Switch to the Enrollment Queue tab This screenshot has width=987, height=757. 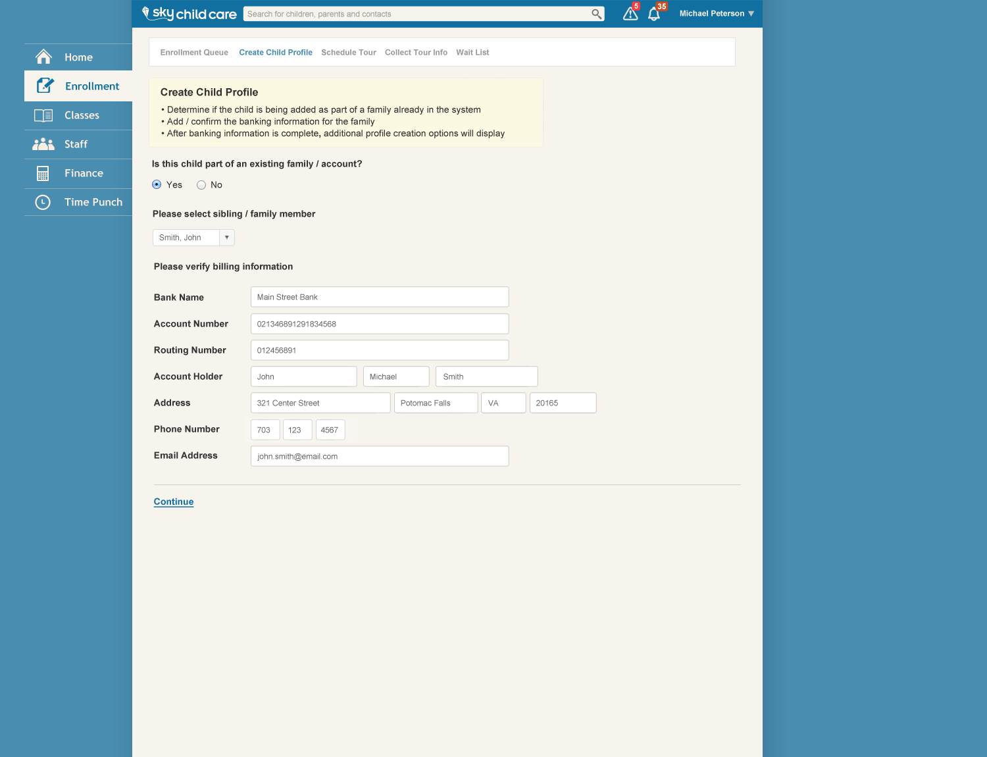(194, 53)
